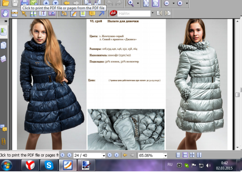242x181 pixels.
Task: Expand the navigation panel double-arrow
Action: [x=6, y=21]
